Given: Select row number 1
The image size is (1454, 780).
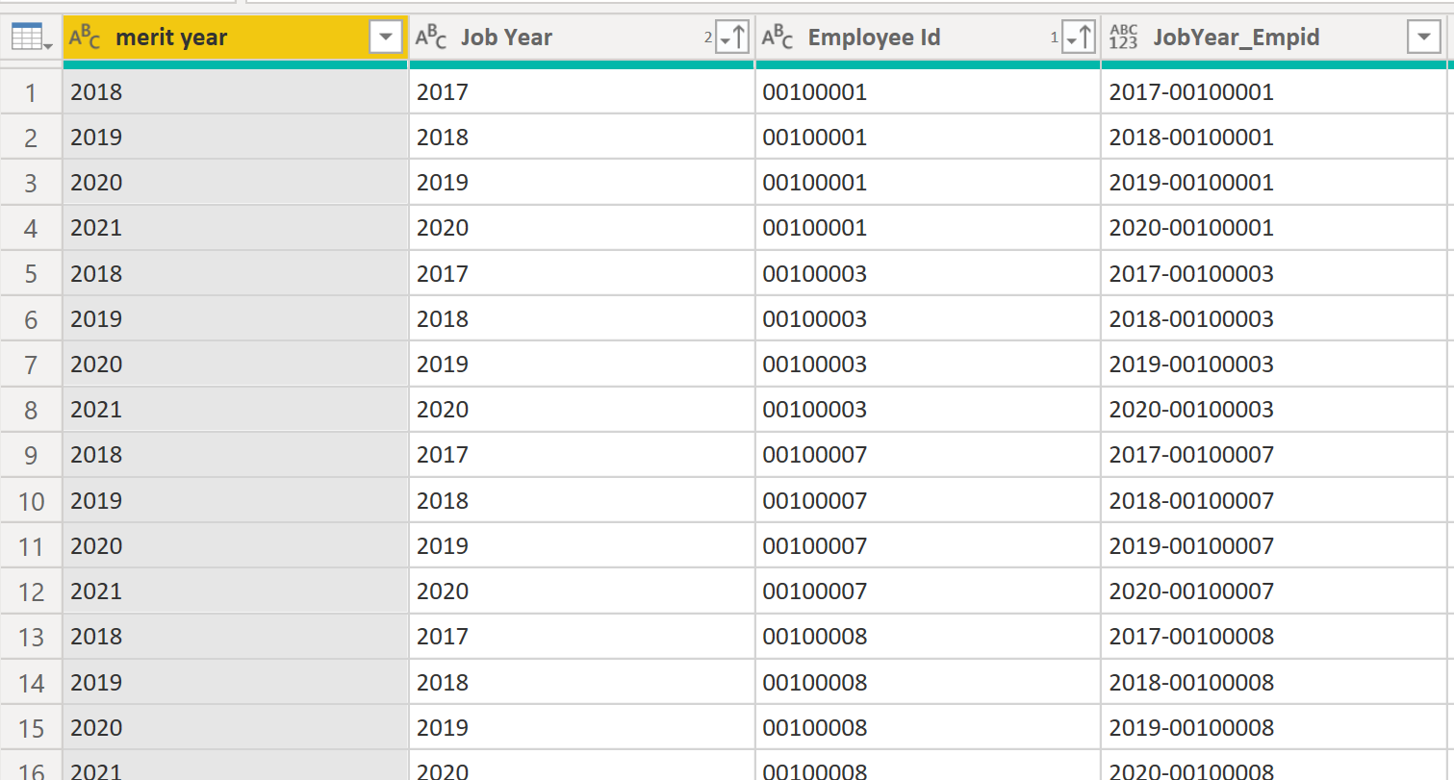Looking at the screenshot, I should click(x=31, y=92).
